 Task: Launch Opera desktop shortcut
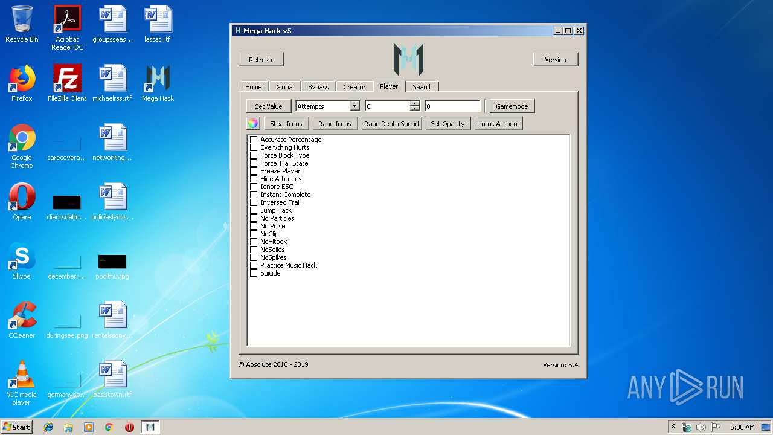22,202
